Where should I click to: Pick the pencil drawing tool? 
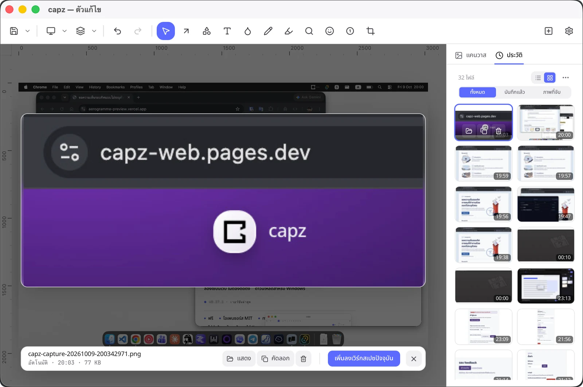pyautogui.click(x=268, y=31)
